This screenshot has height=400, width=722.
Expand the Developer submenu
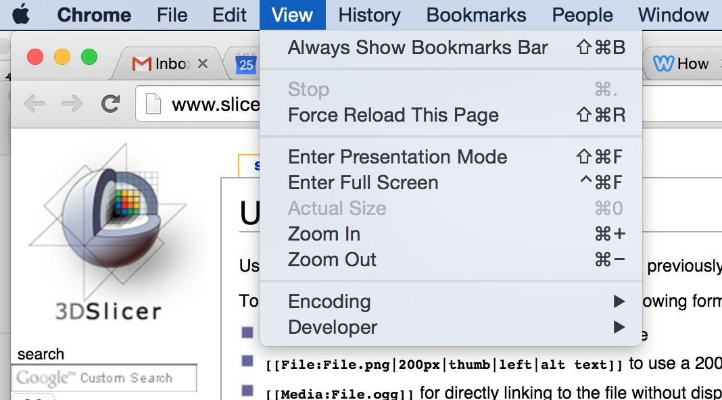pyautogui.click(x=333, y=327)
